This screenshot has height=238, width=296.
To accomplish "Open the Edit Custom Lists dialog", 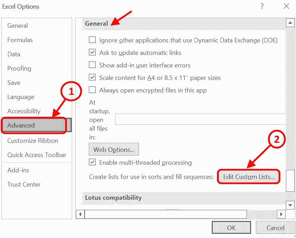I will coord(249,177).
